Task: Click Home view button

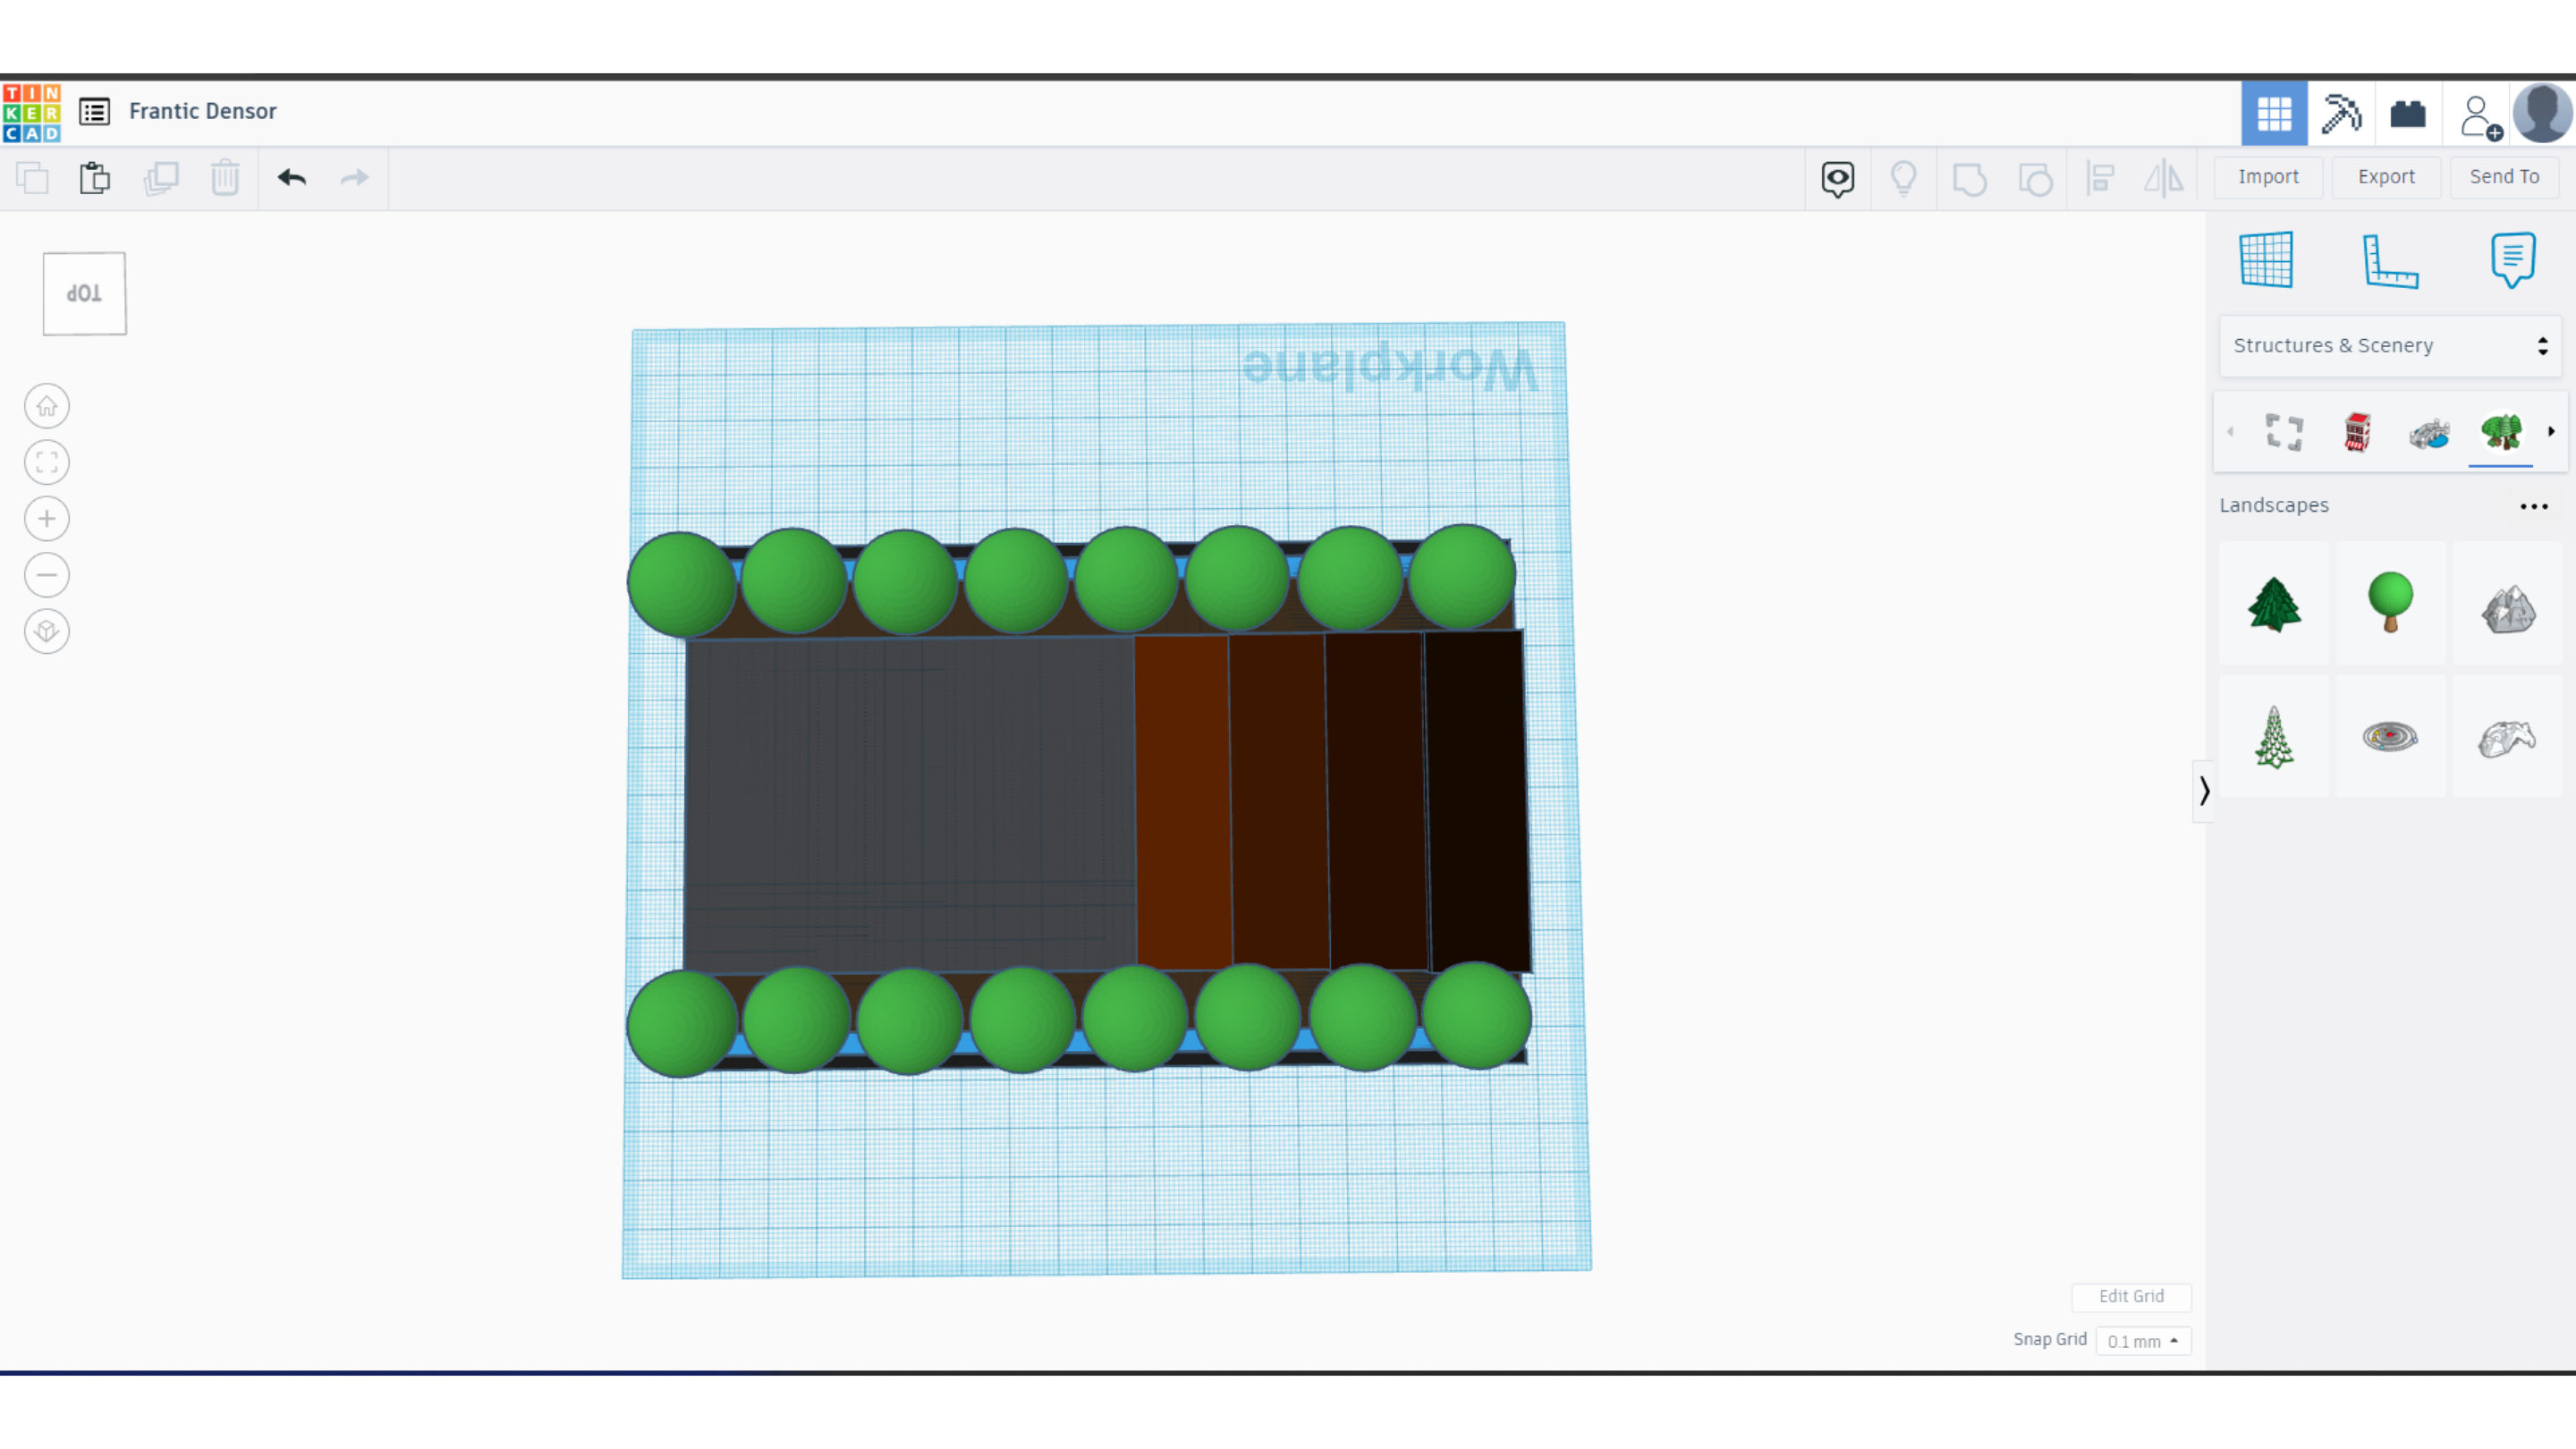Action: [47, 406]
